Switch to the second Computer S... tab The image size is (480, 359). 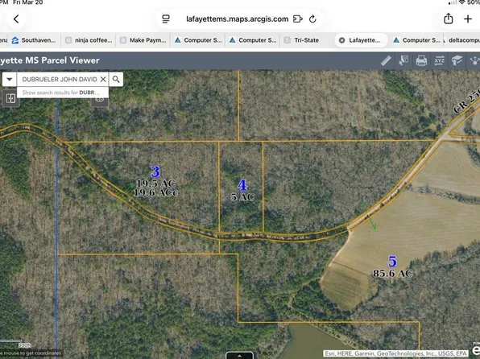click(253, 40)
